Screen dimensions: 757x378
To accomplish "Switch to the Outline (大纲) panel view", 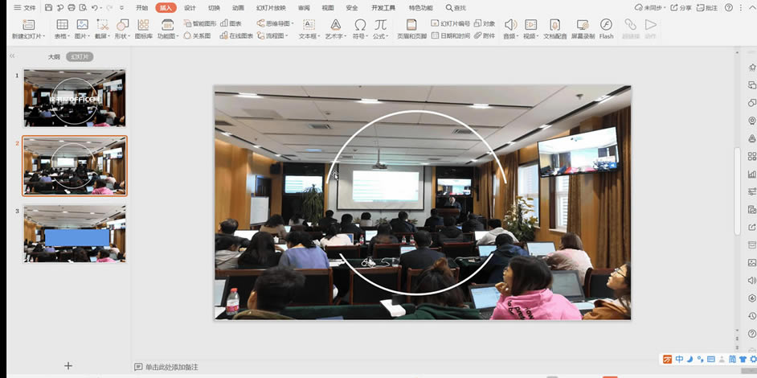I will [x=54, y=57].
